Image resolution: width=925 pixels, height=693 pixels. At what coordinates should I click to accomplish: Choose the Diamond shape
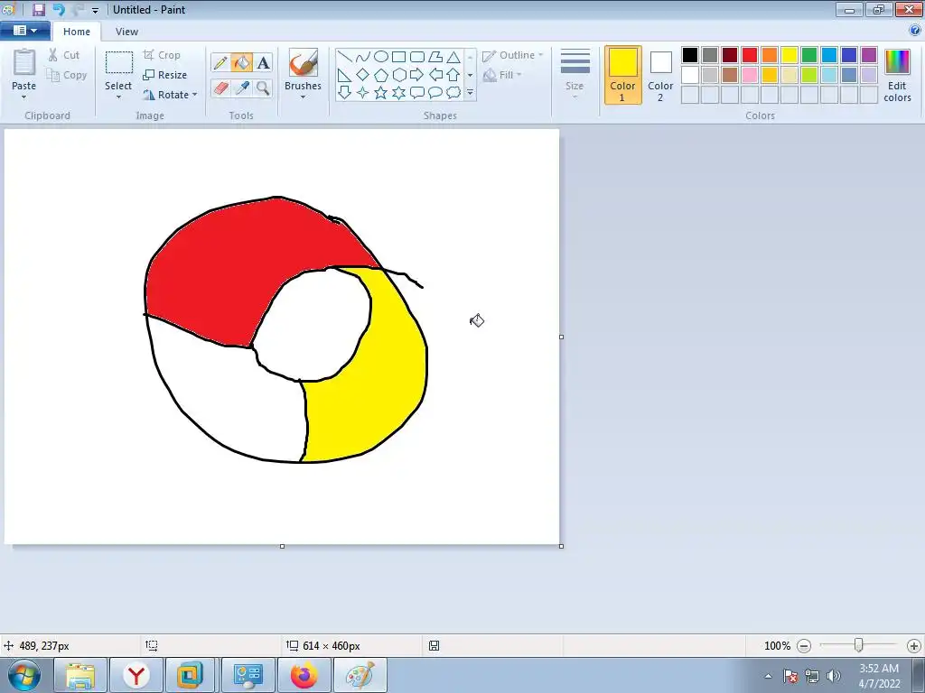point(363,75)
